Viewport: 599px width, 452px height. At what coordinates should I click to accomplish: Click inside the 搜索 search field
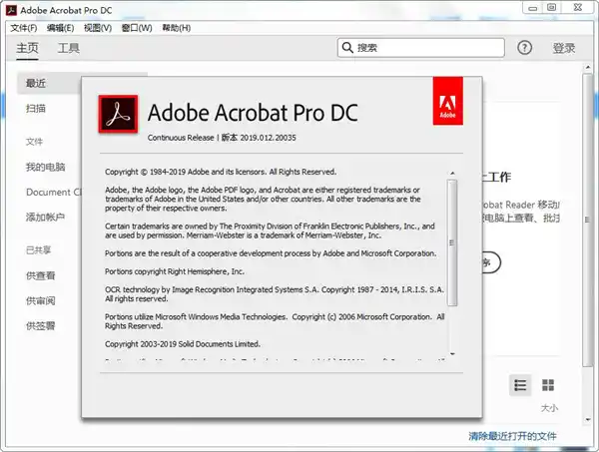421,48
